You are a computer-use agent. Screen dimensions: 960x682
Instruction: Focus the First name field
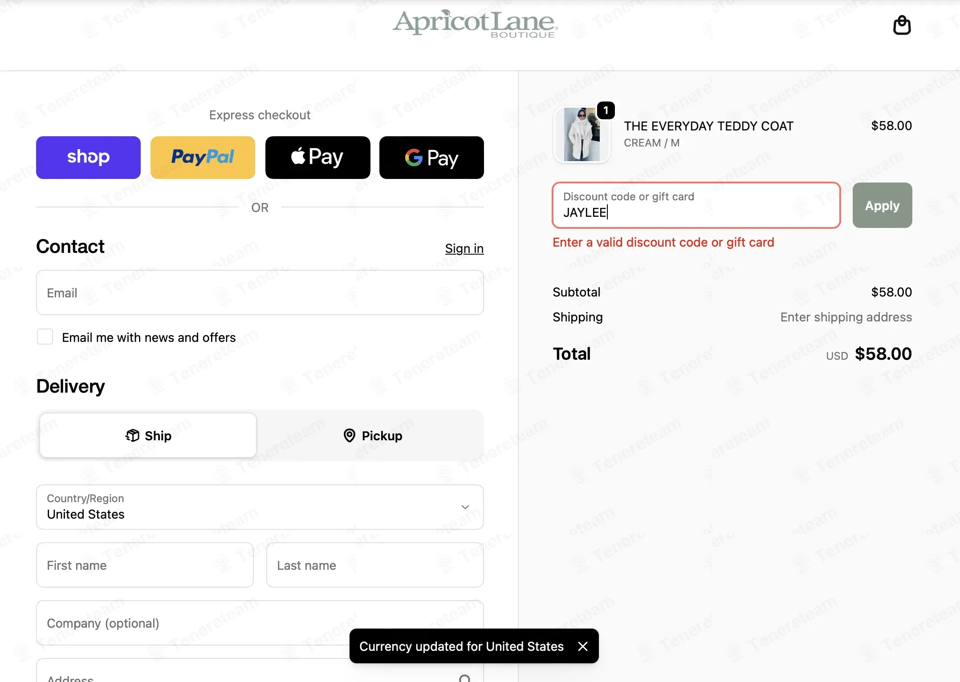tap(145, 565)
